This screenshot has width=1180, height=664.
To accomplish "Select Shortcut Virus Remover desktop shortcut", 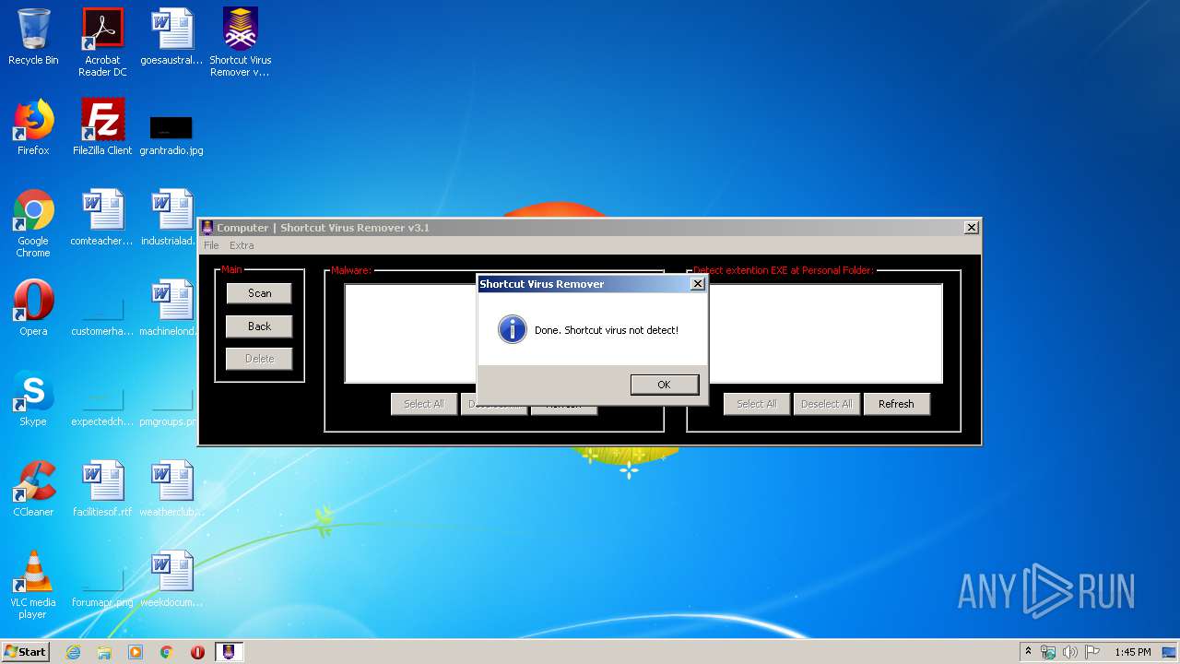I will [x=241, y=42].
